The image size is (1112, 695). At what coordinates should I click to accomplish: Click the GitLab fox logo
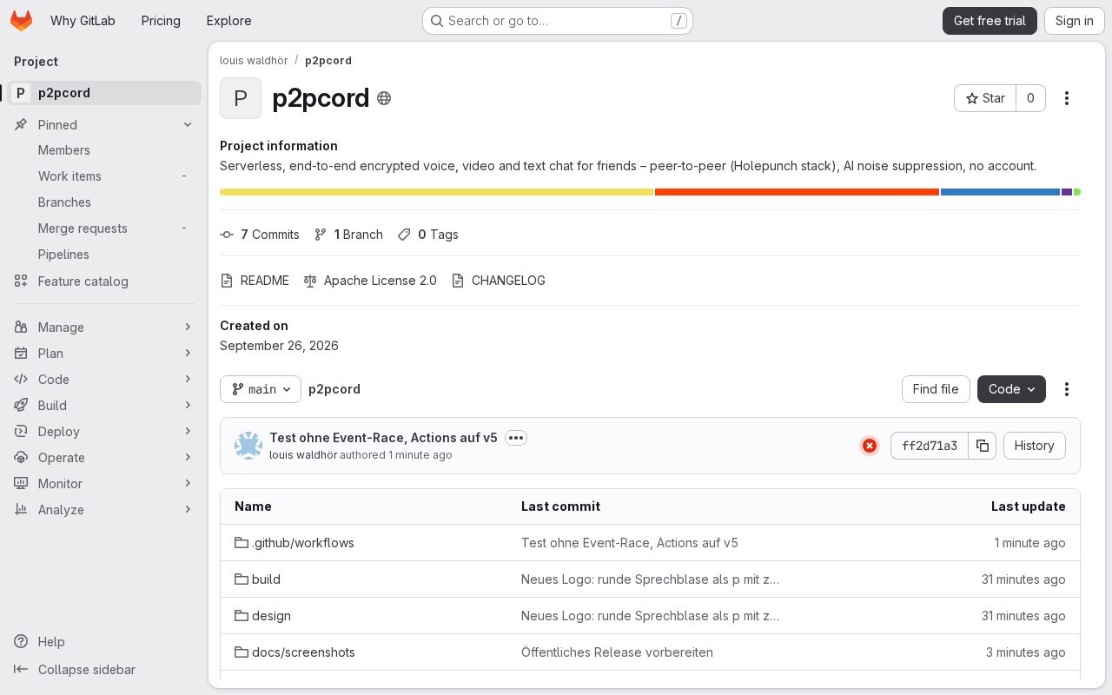22,21
